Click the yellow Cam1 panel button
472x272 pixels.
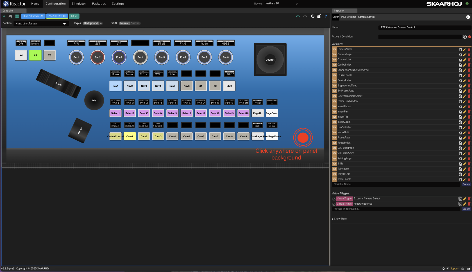(x=130, y=136)
